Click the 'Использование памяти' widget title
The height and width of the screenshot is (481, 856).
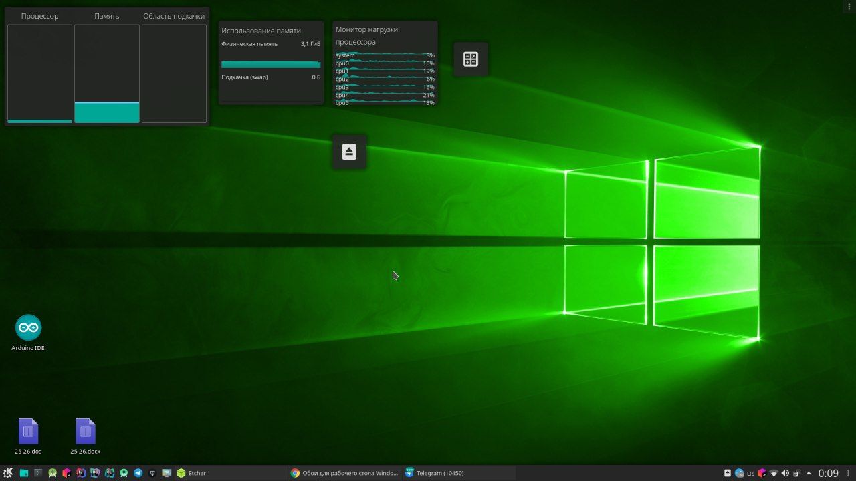click(x=261, y=31)
